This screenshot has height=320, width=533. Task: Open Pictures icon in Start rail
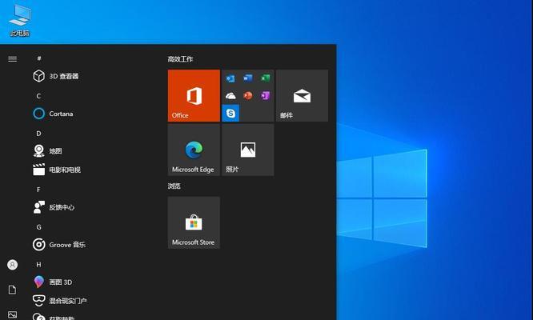(x=12, y=314)
